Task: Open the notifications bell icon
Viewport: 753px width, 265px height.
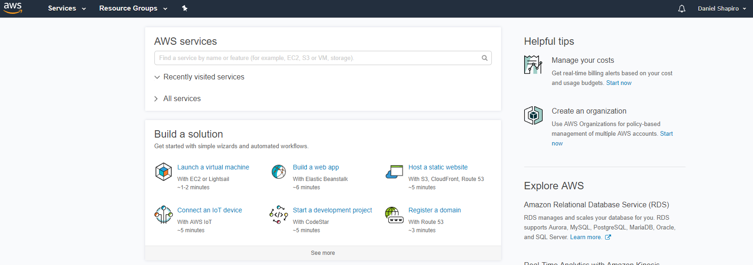Action: (x=681, y=9)
